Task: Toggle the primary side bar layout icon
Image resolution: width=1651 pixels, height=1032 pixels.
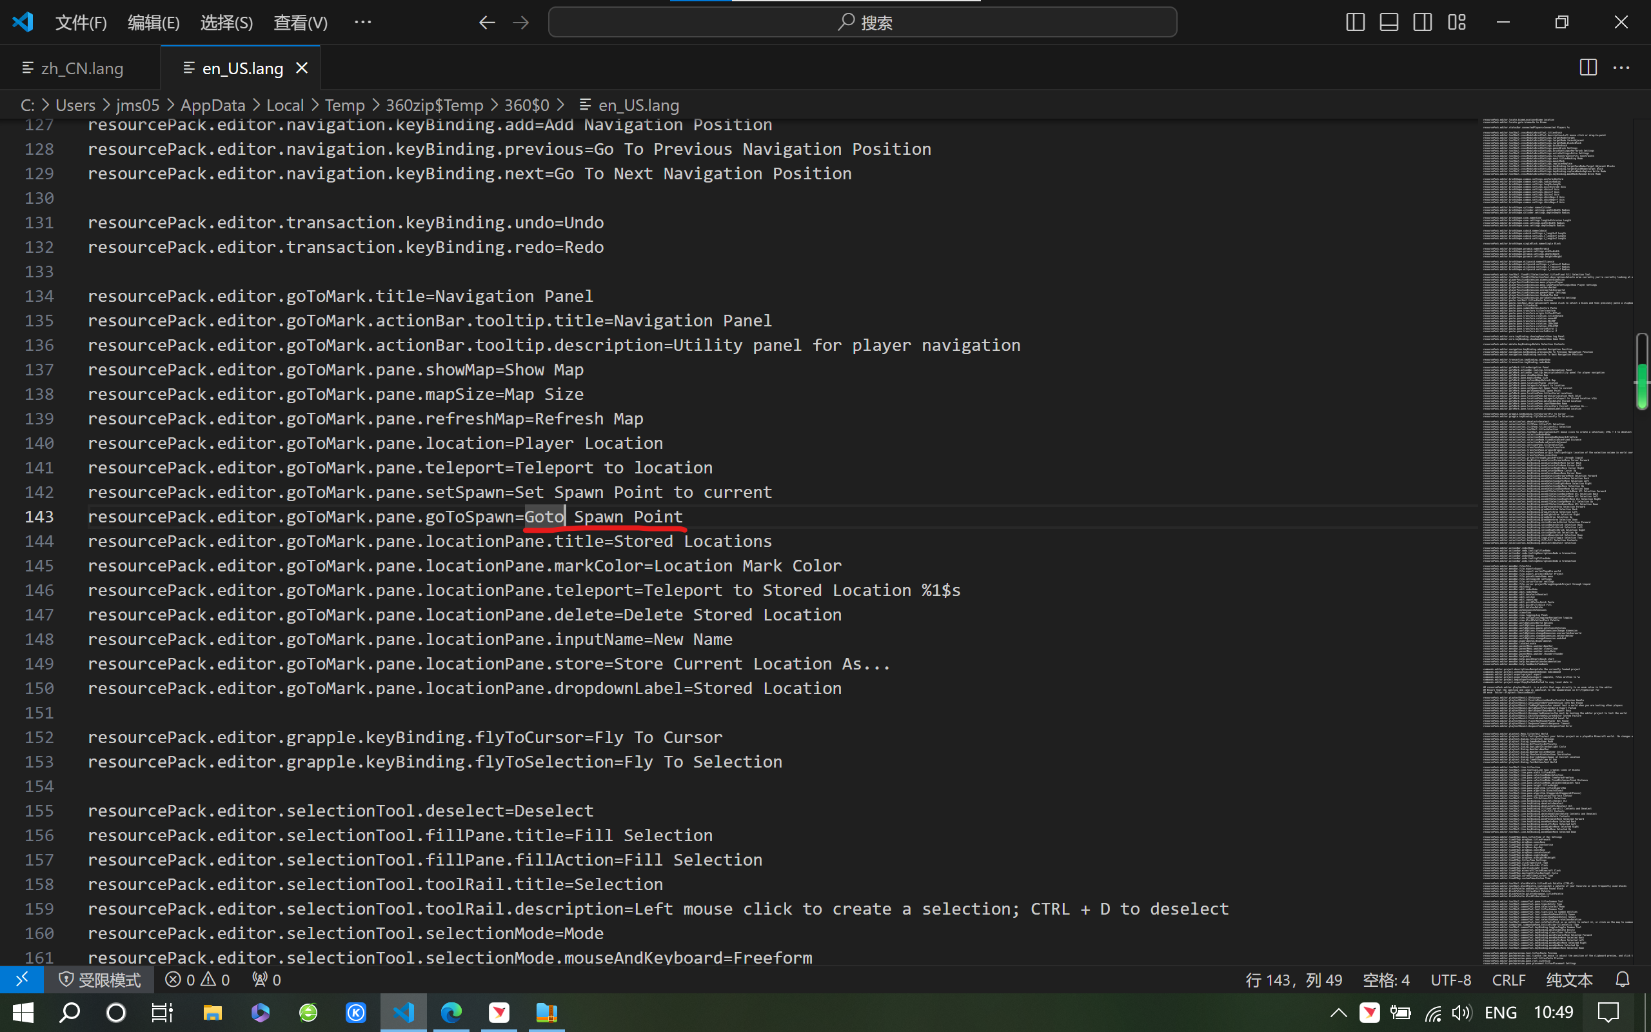Action: [1355, 23]
